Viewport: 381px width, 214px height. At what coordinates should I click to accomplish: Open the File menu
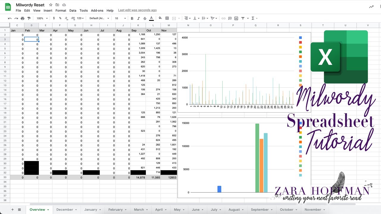tap(18, 10)
